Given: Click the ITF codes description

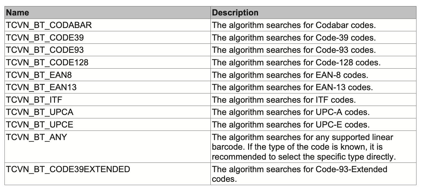Looking at the screenshot, I should pos(284,100).
